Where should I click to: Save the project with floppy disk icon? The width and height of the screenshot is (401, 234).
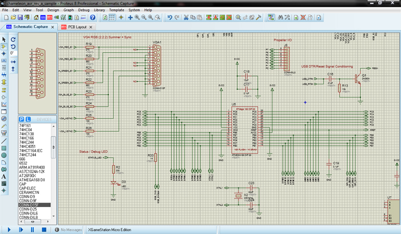pyautogui.click(x=20, y=17)
